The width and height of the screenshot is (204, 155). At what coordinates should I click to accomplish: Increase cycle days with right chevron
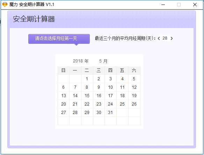(172, 38)
